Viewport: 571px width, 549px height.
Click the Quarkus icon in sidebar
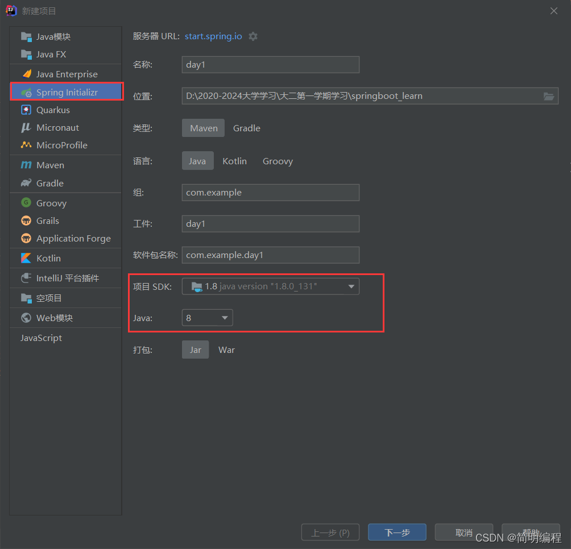[26, 110]
